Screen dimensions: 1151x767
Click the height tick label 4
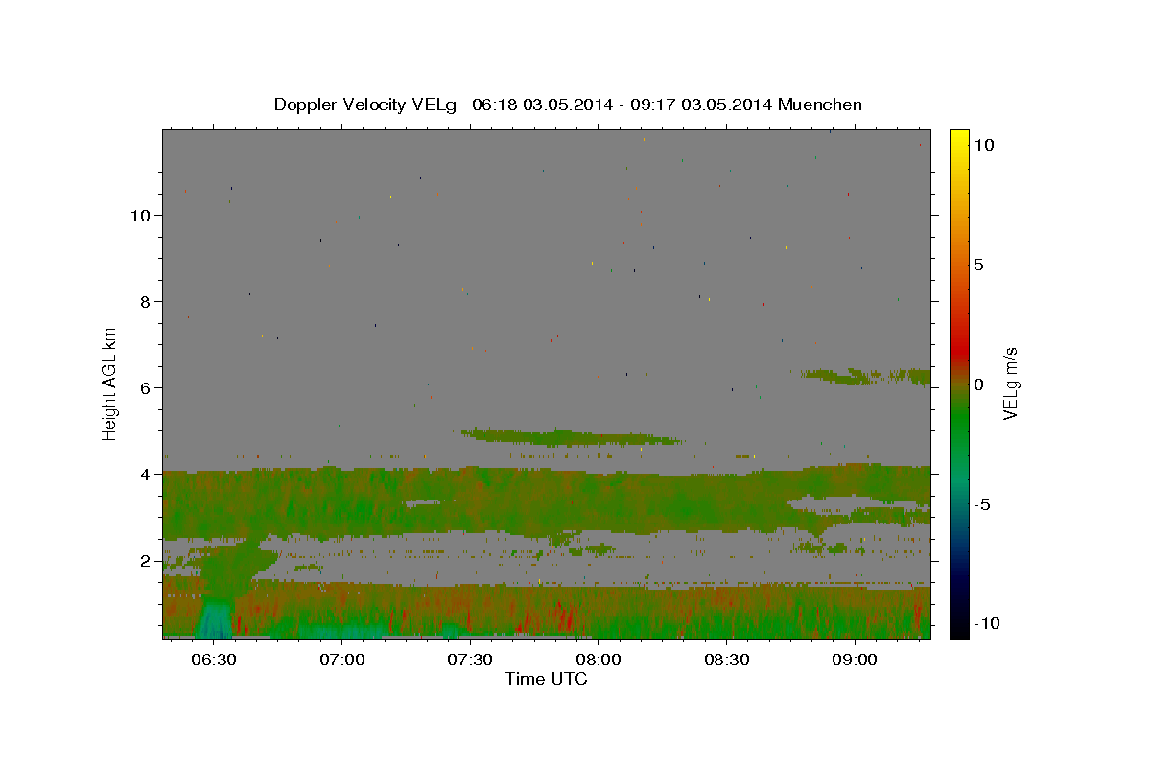145,474
